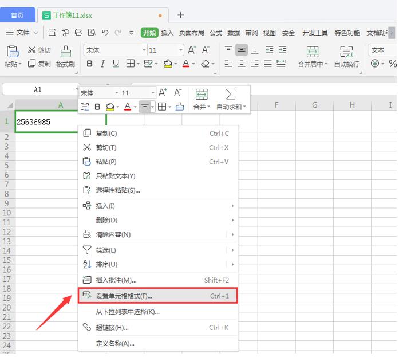
Task: Open mini toolbar font name dropdown
Action: (x=117, y=93)
